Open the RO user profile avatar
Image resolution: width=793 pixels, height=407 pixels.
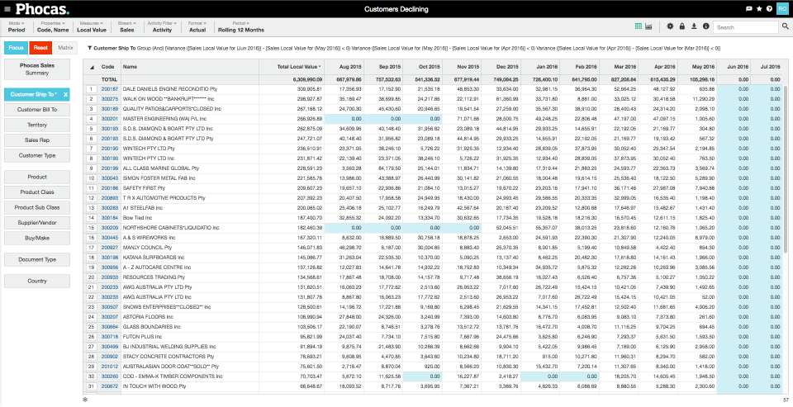click(x=782, y=9)
